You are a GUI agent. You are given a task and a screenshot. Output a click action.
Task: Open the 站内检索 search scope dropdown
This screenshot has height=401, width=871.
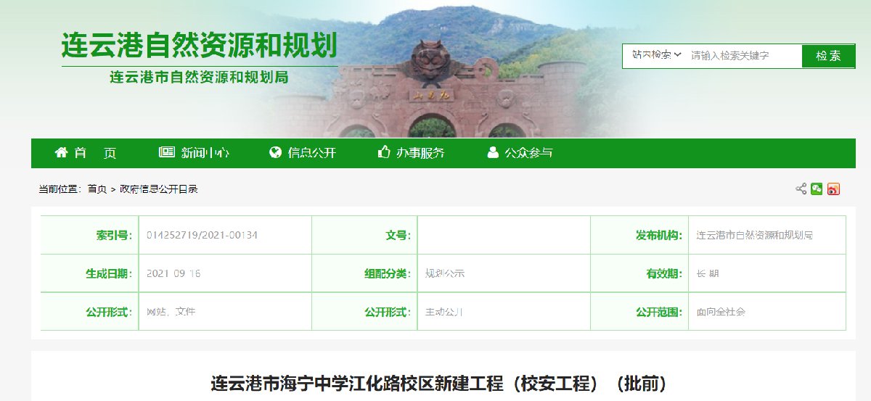click(x=656, y=55)
